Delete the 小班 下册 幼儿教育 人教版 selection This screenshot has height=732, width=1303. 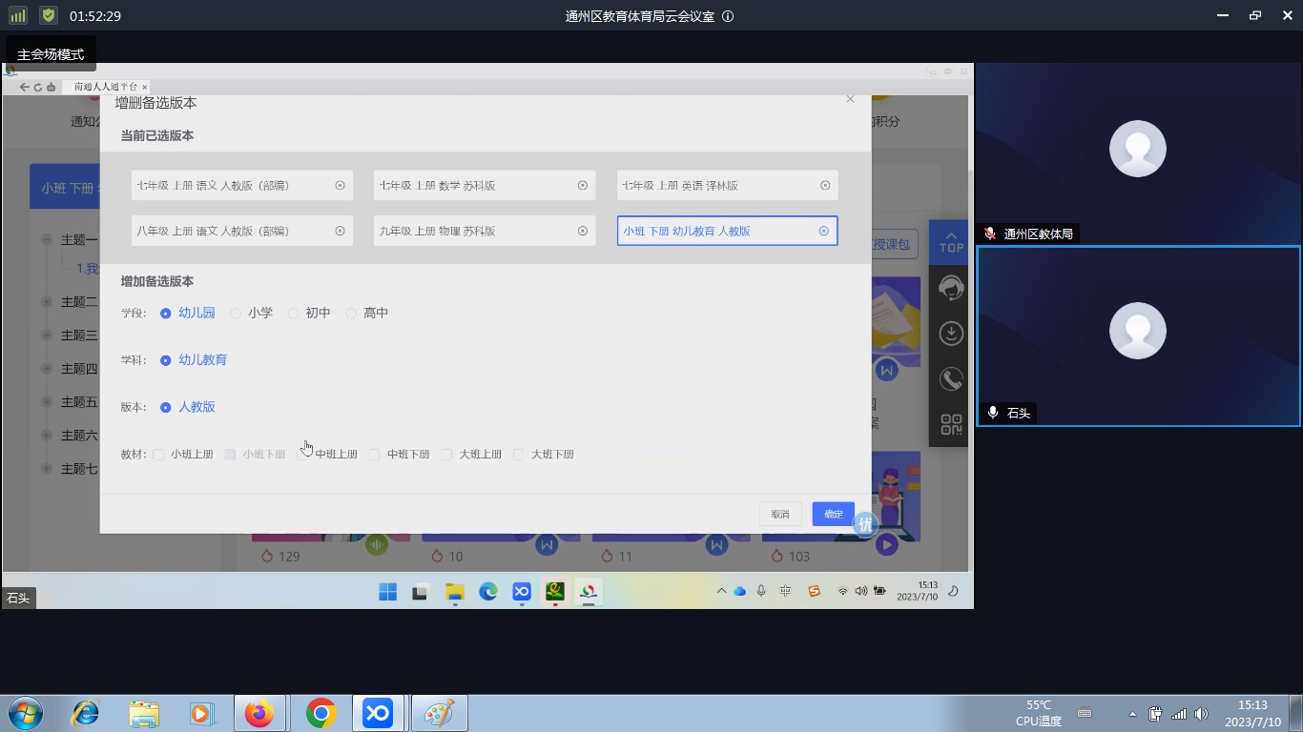[824, 231]
